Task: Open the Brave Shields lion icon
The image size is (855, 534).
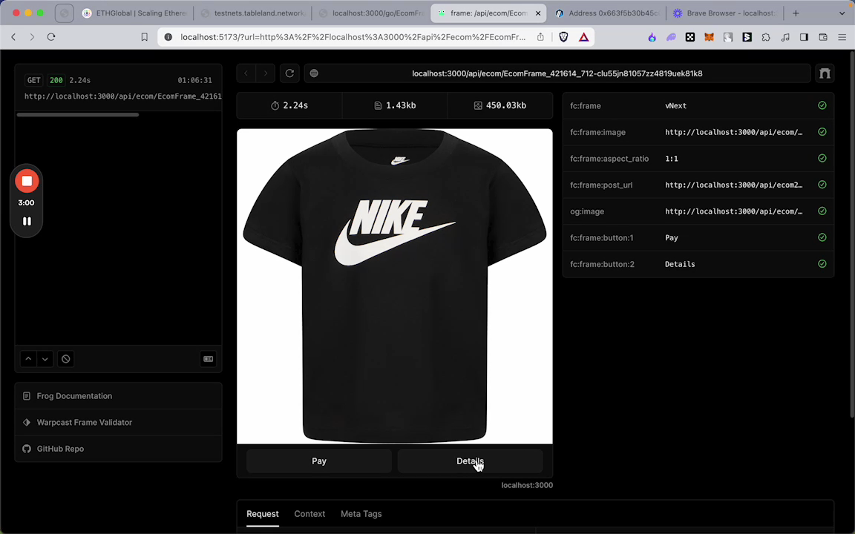Action: [564, 37]
